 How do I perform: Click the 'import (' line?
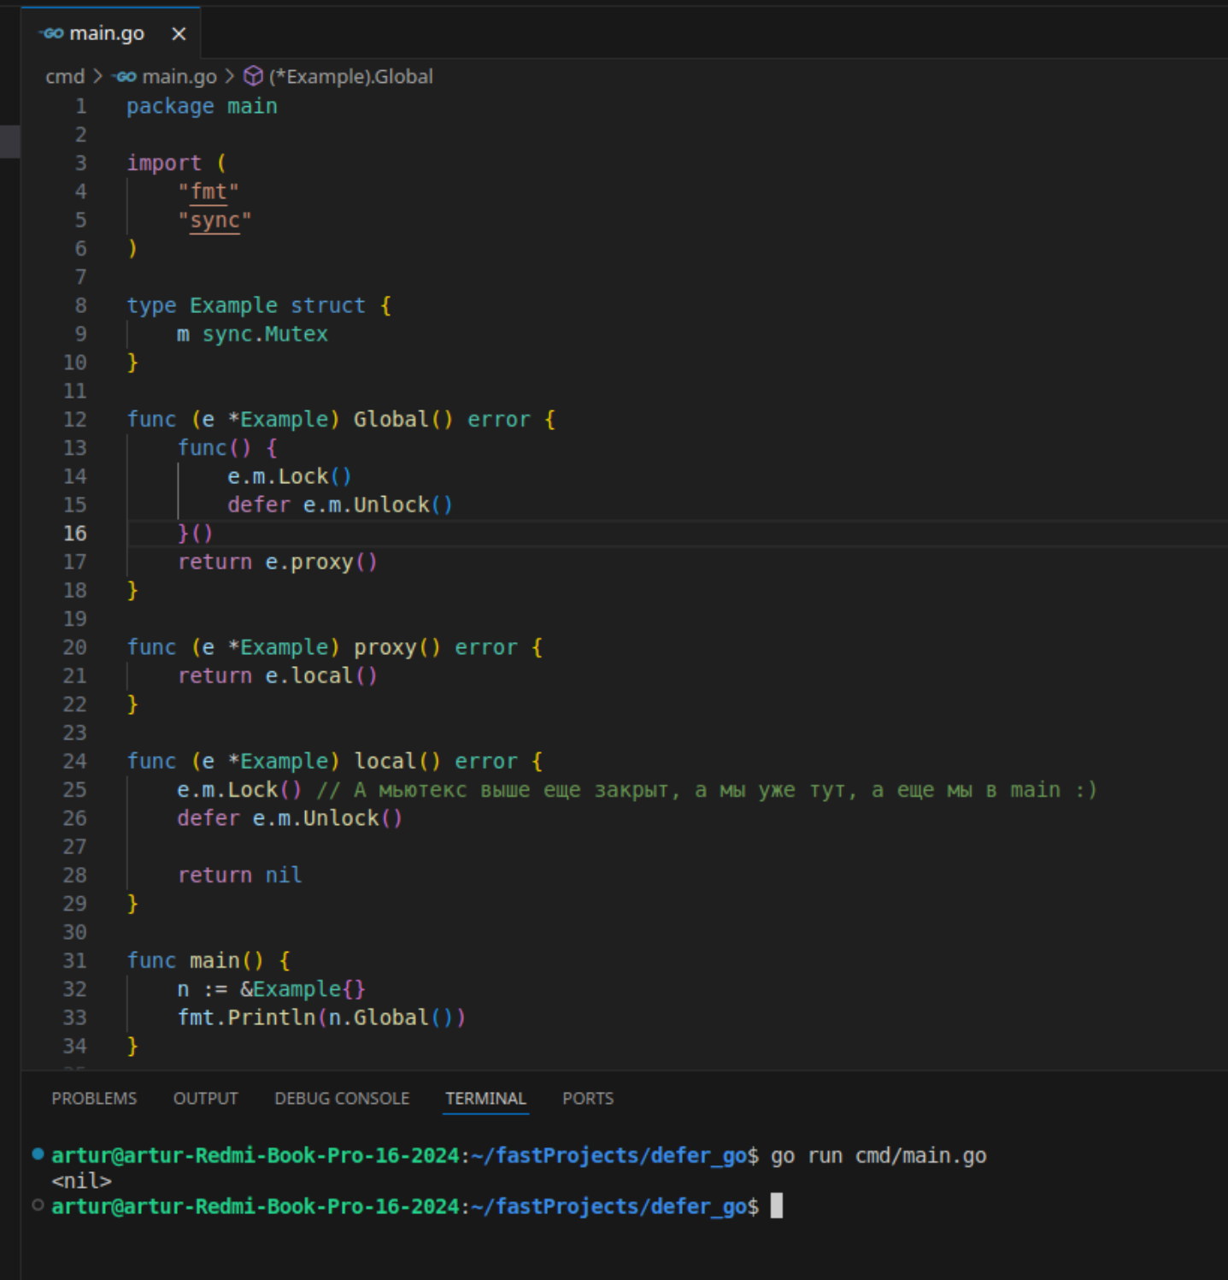pos(177,162)
